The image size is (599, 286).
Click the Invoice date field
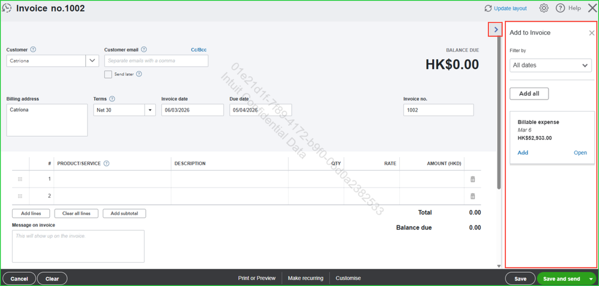coord(193,110)
